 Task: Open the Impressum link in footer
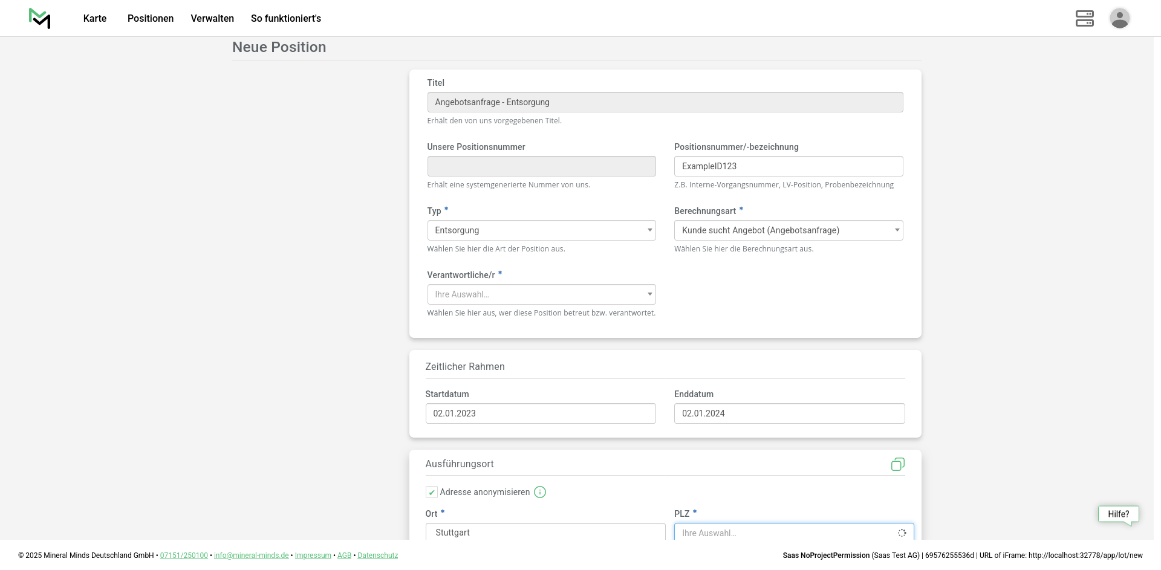(313, 555)
